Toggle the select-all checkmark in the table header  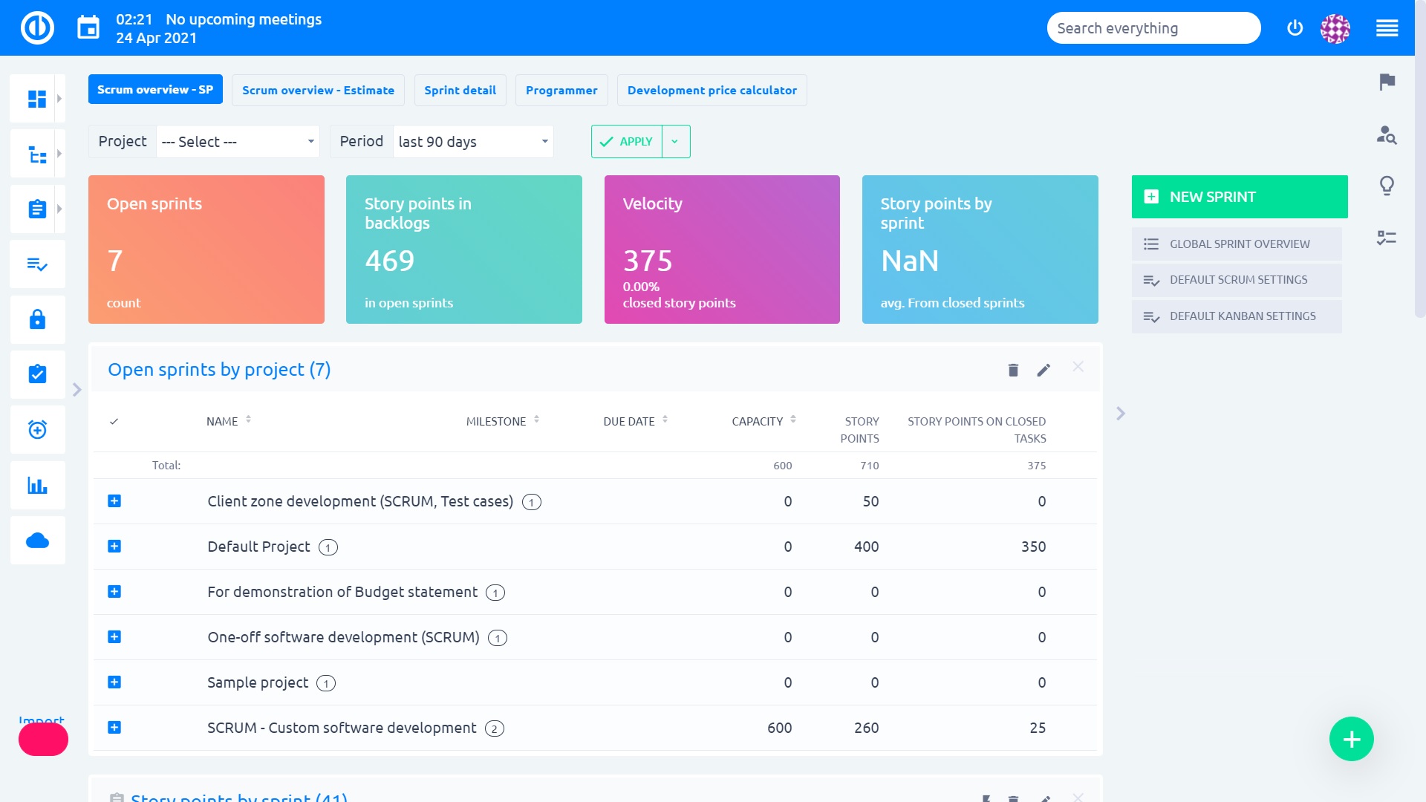click(114, 421)
